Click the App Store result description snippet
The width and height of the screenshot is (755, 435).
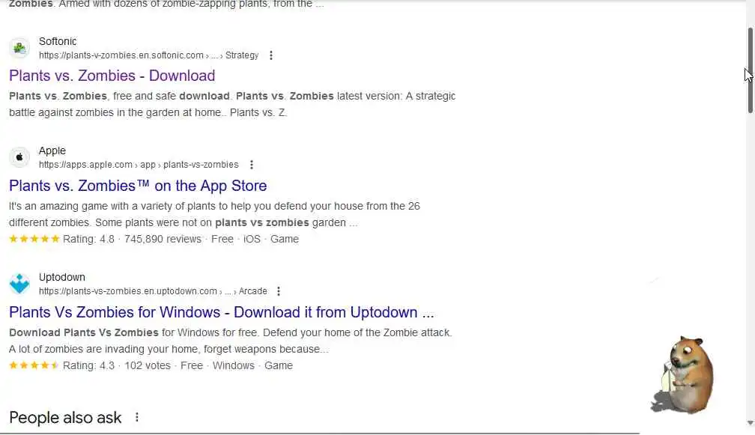[x=214, y=215]
